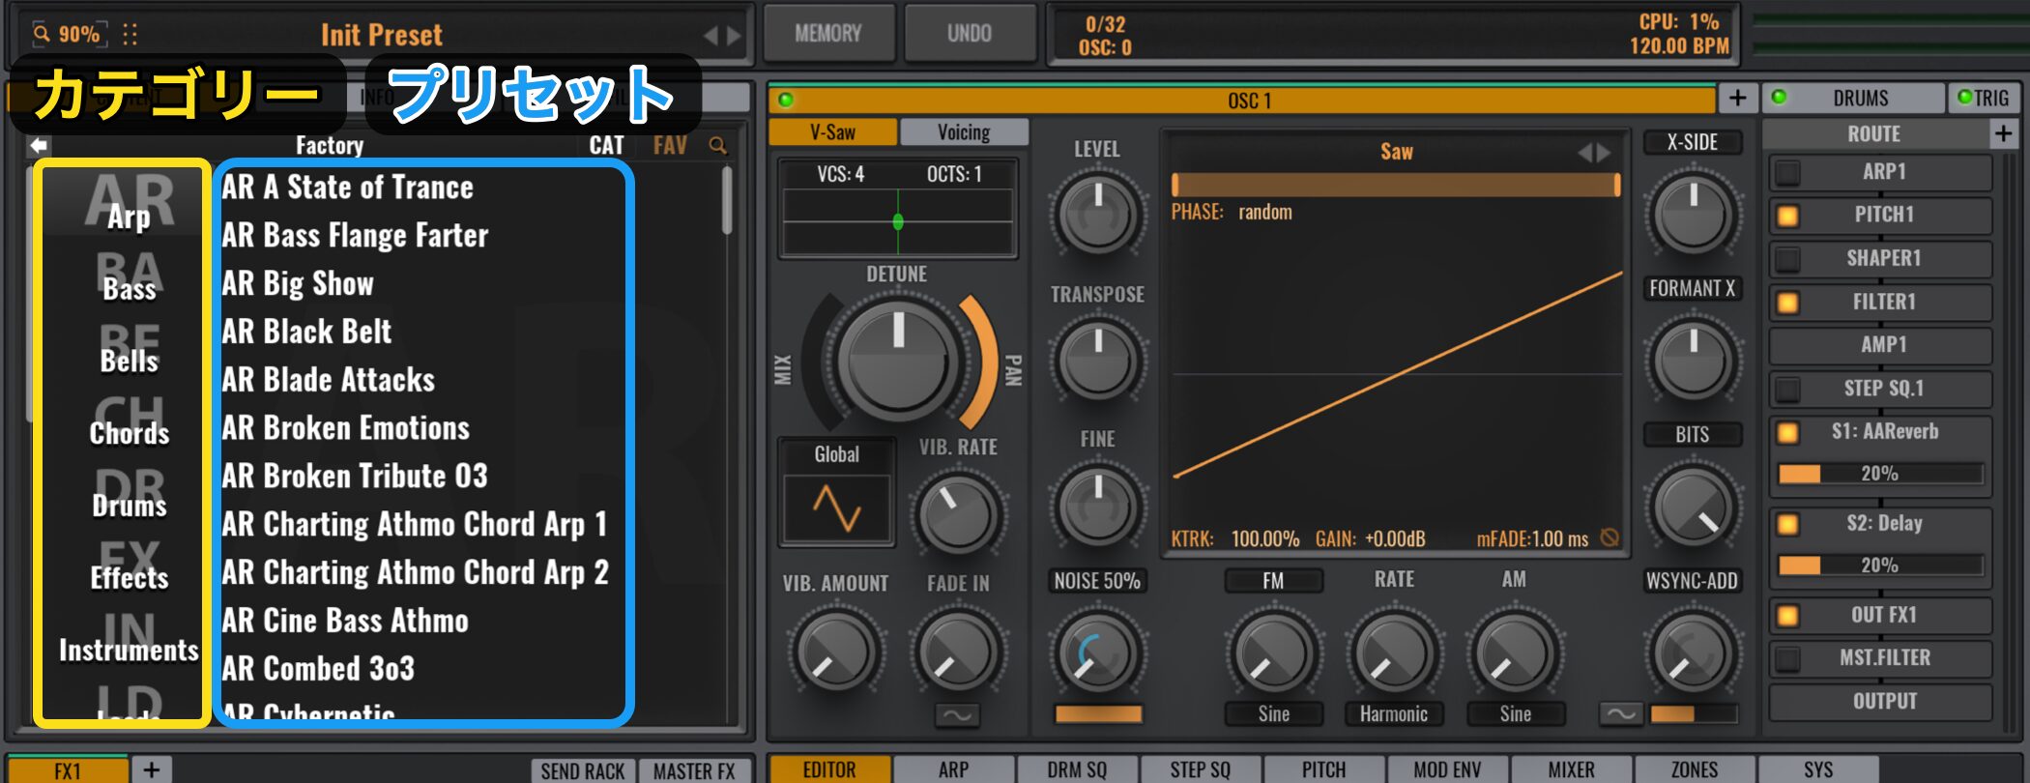Add a new oscillator with plus button
The image size is (2030, 783).
point(1737,99)
